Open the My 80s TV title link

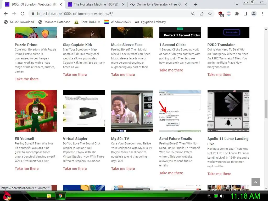click(x=120, y=139)
